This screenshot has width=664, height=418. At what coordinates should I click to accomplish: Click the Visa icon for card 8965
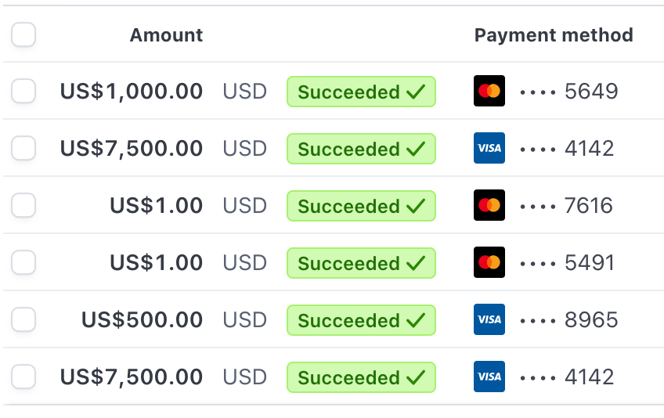489,319
